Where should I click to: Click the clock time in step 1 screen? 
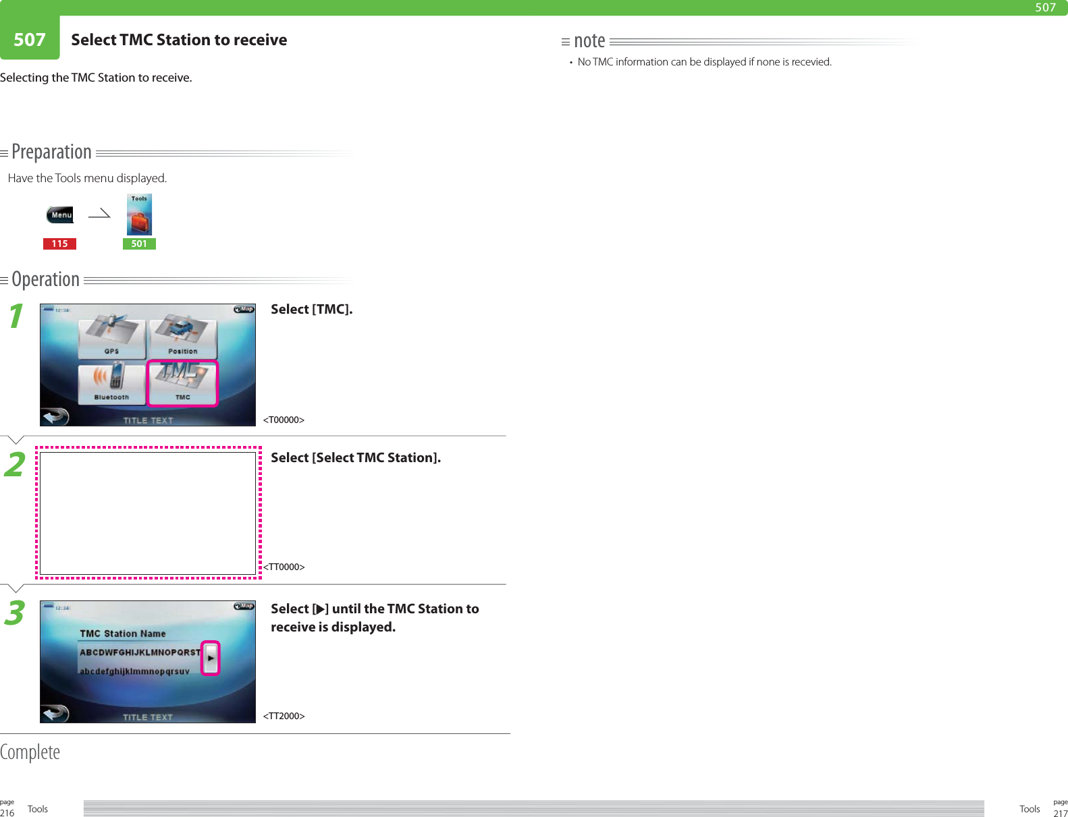(61, 310)
